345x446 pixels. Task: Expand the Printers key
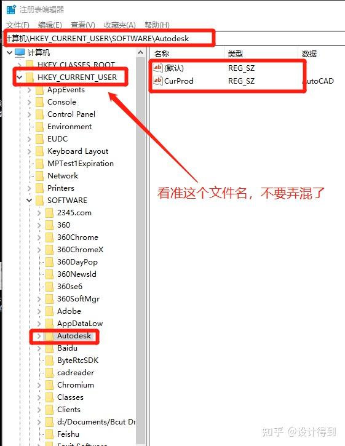[29, 188]
